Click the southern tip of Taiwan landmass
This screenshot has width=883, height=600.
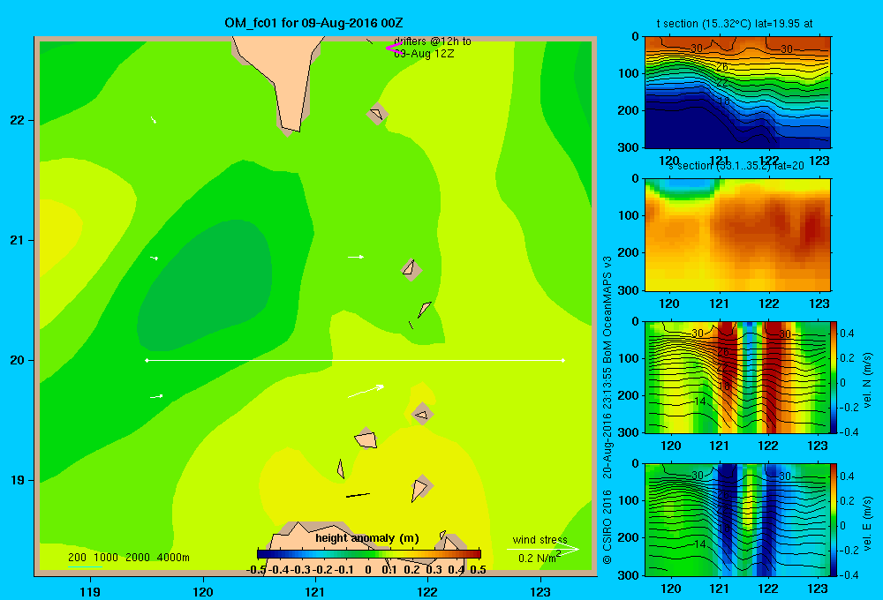pyautogui.click(x=290, y=125)
